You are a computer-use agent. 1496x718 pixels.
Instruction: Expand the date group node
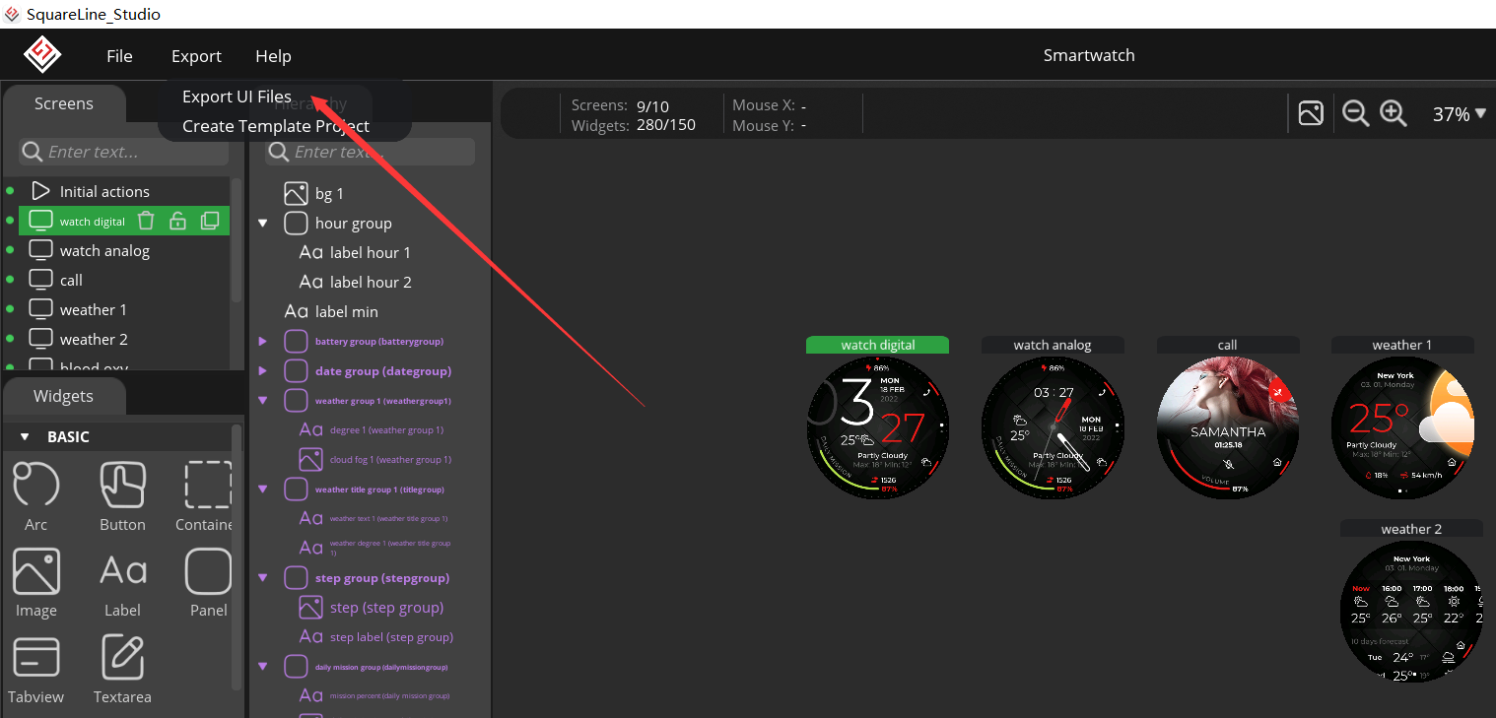tap(263, 370)
